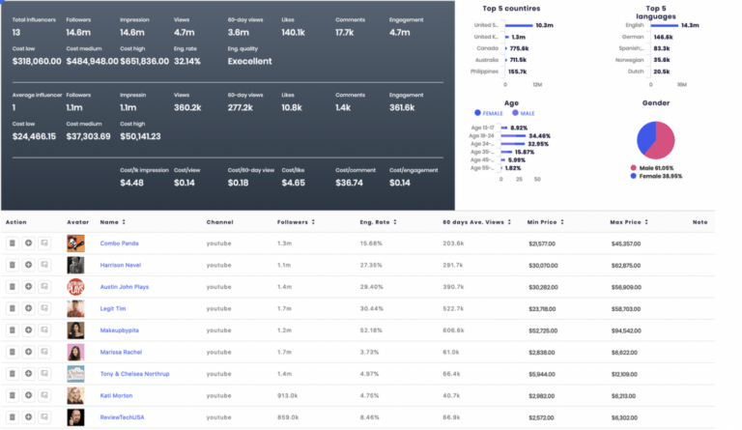Delete Makeupbypita using the trash icon

pos(13,330)
